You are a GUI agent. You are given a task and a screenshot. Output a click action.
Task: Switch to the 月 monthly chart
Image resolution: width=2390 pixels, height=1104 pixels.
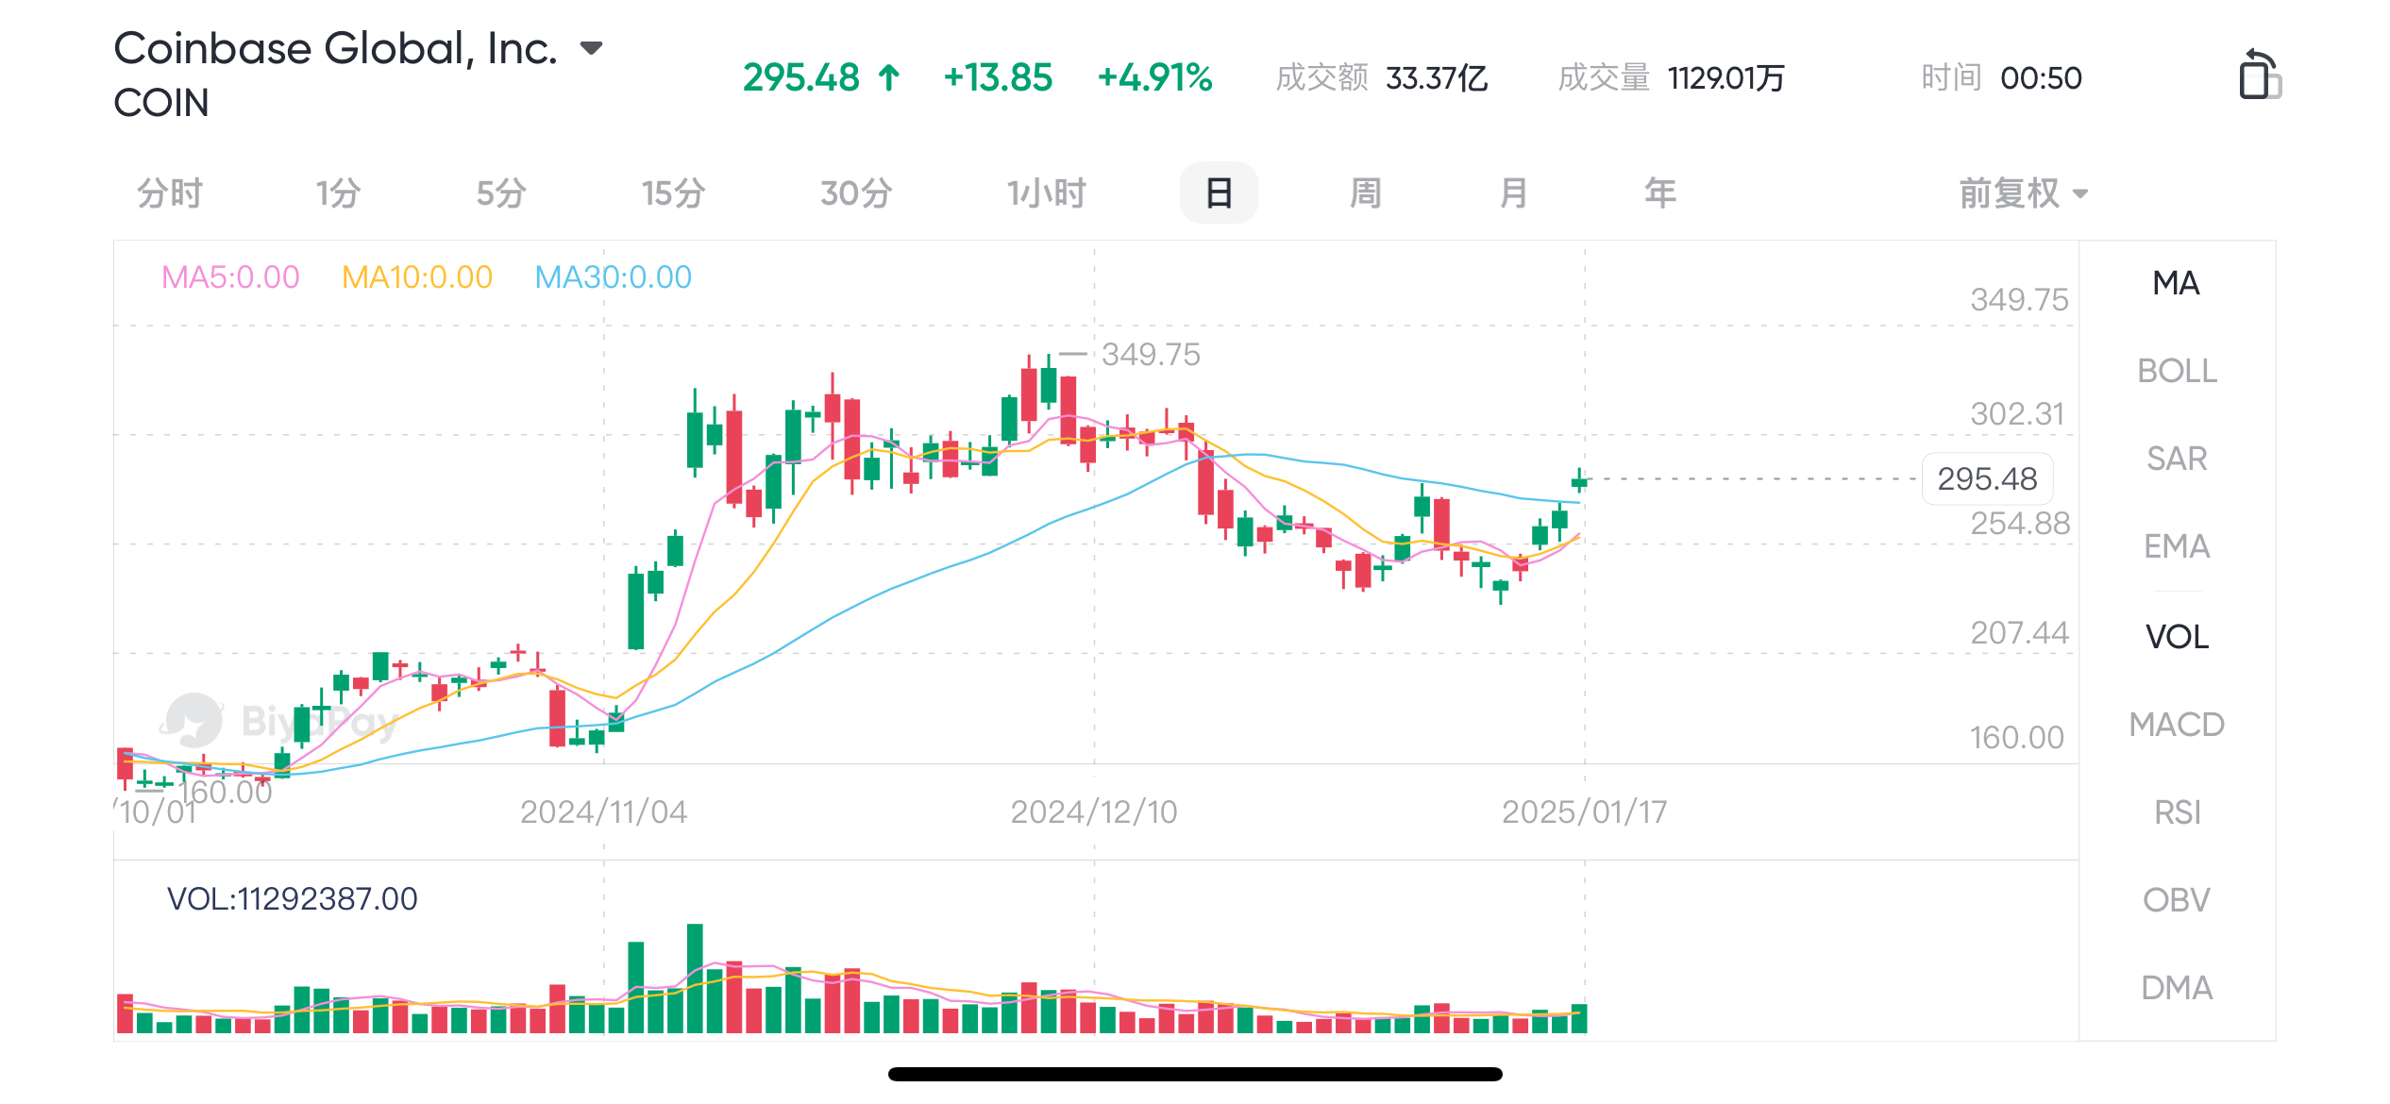tap(1513, 193)
